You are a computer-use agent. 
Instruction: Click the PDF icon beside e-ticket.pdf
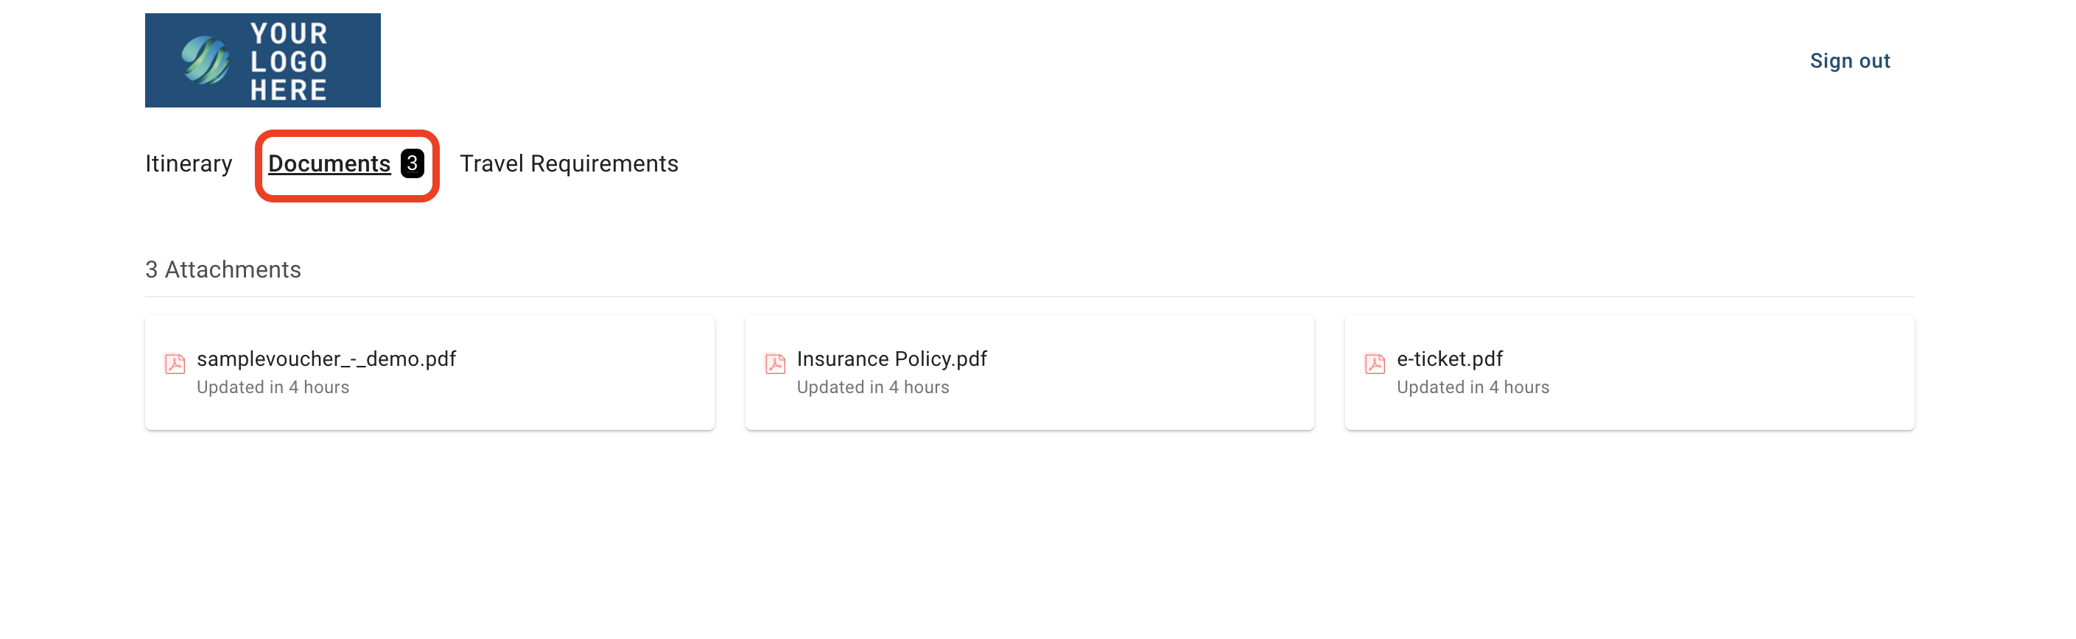[x=1375, y=364]
